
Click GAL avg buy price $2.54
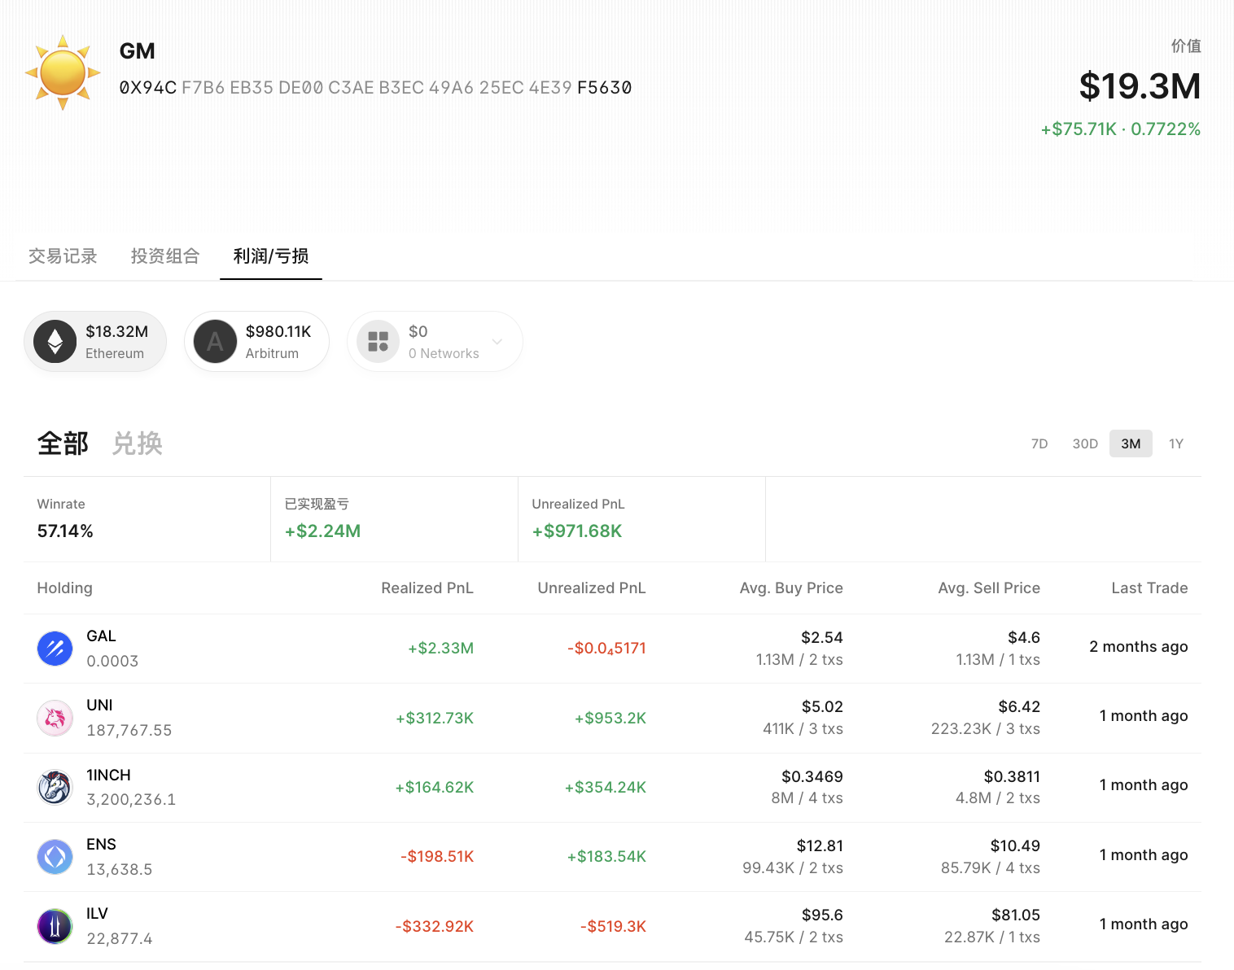click(x=822, y=637)
